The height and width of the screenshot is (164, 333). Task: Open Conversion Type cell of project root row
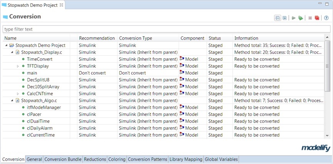pos(148,46)
